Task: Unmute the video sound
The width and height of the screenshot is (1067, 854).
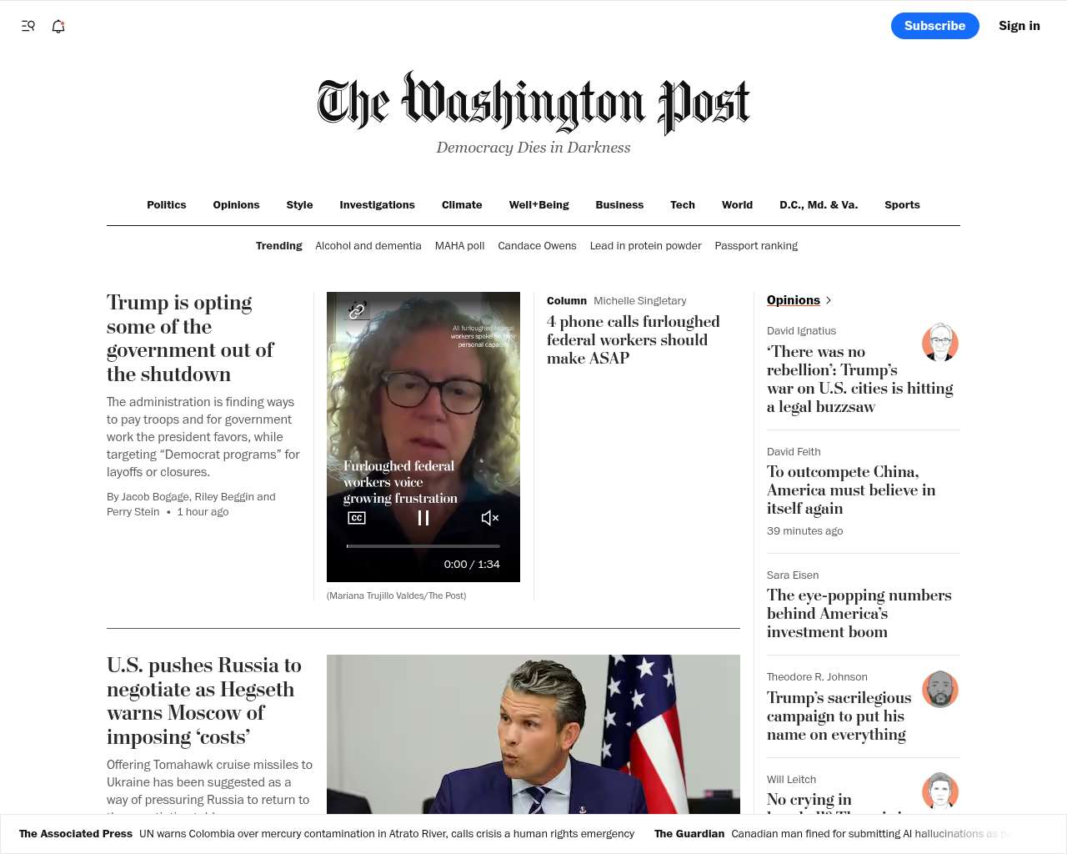Action: click(x=490, y=518)
